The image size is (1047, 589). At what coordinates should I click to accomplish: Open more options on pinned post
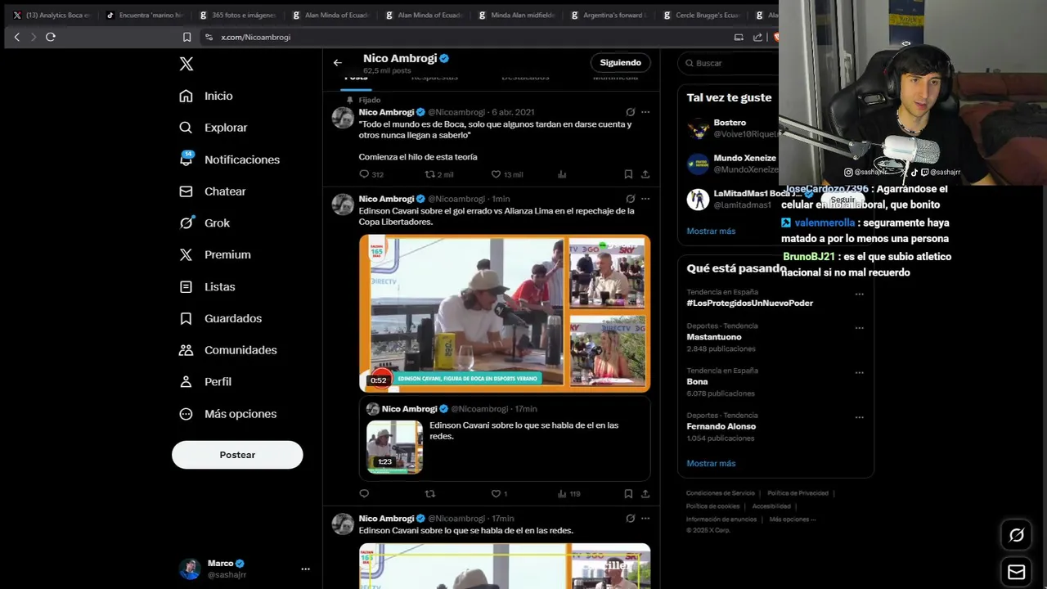[x=645, y=112]
